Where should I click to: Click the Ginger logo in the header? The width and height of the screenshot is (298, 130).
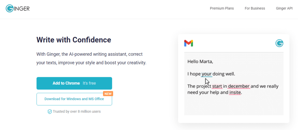pos(17,8)
